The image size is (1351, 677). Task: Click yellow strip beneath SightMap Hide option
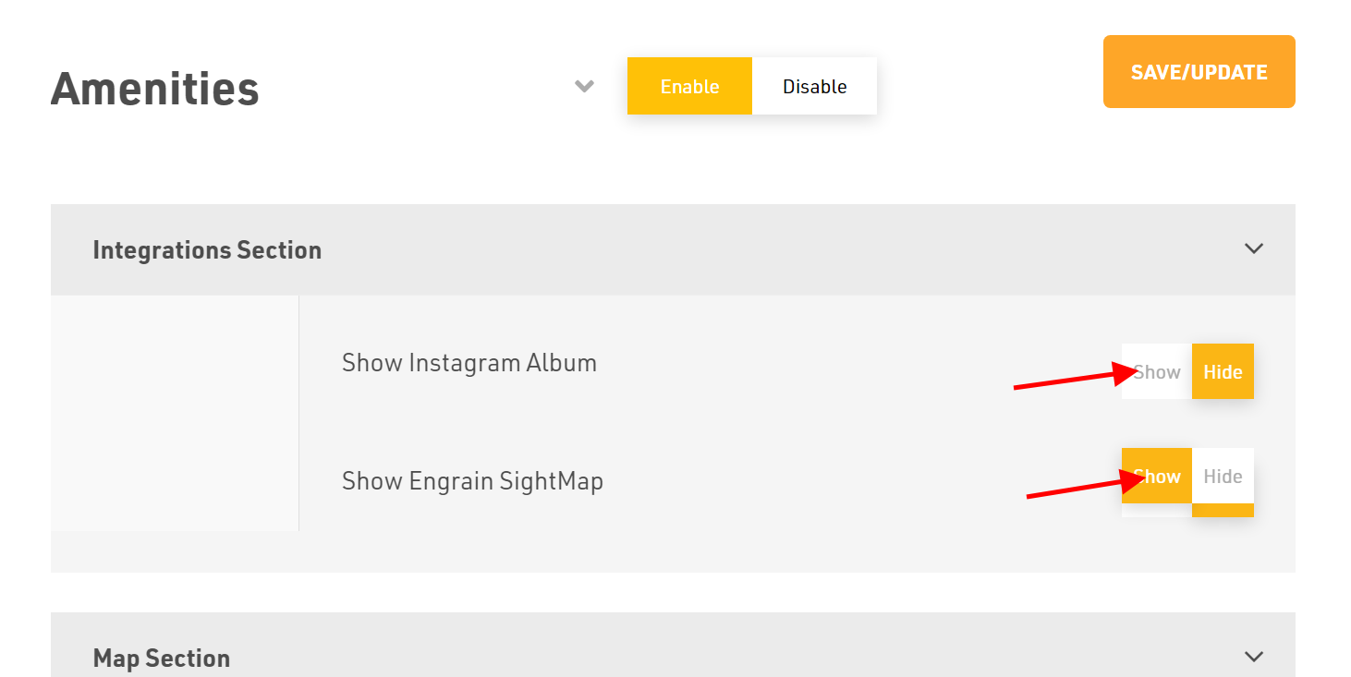pos(1223,511)
